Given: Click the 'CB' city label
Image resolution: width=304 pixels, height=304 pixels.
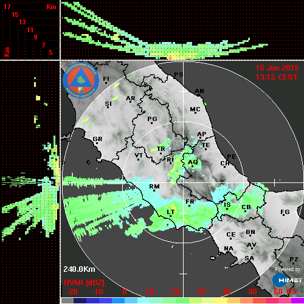Looking at the screenshot, I should tap(246, 207).
